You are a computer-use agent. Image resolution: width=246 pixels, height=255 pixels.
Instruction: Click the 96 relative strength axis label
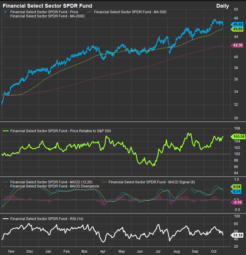pyautogui.click(x=236, y=167)
